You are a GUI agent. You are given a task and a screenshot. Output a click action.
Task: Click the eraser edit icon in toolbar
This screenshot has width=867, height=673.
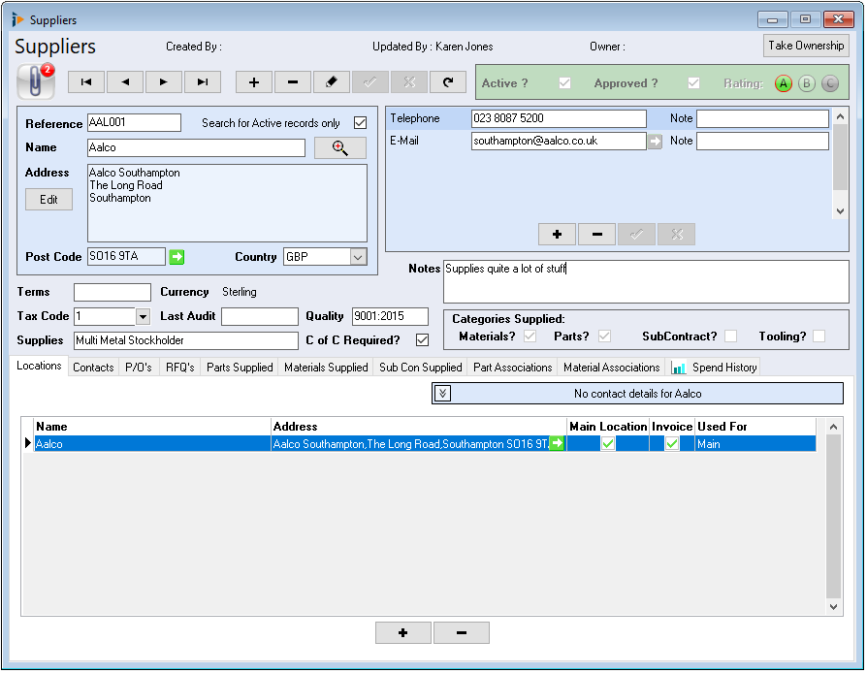[331, 82]
